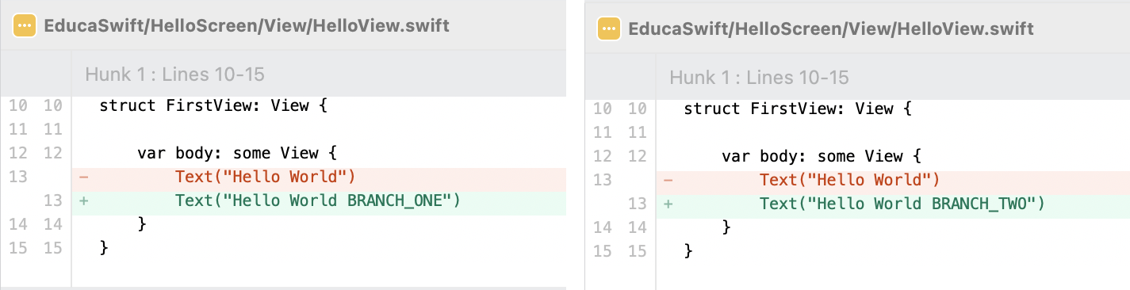Click new line number 13 in the left diff gutter
This screenshot has height=290, width=1130.
52,200
